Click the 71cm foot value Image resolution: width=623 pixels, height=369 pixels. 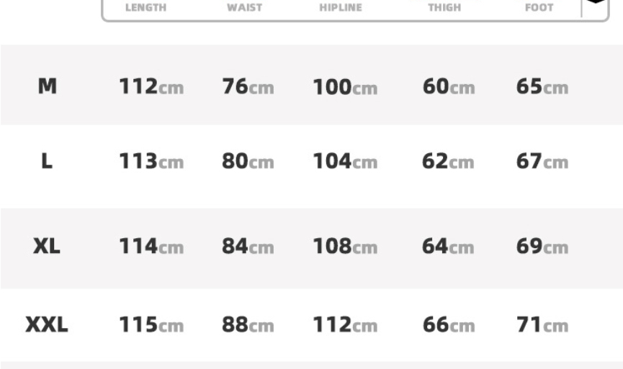[542, 325]
